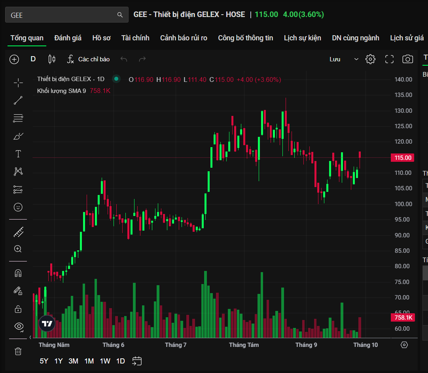
Task: Toggle stay in drawing mode
Action: [x=18, y=291]
